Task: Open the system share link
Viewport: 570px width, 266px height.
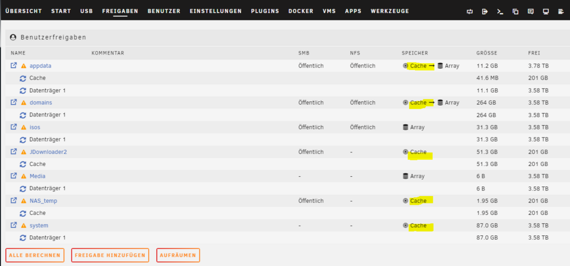Action: coord(39,226)
